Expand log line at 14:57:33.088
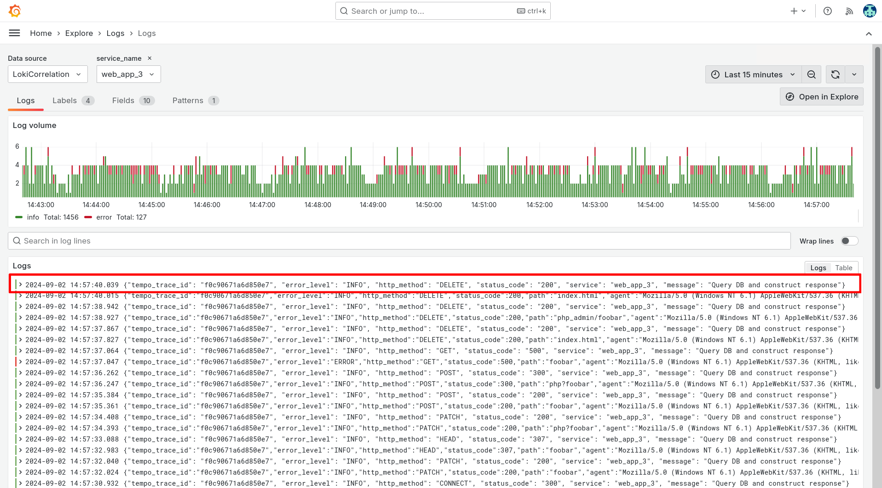This screenshot has height=488, width=882. 21,439
